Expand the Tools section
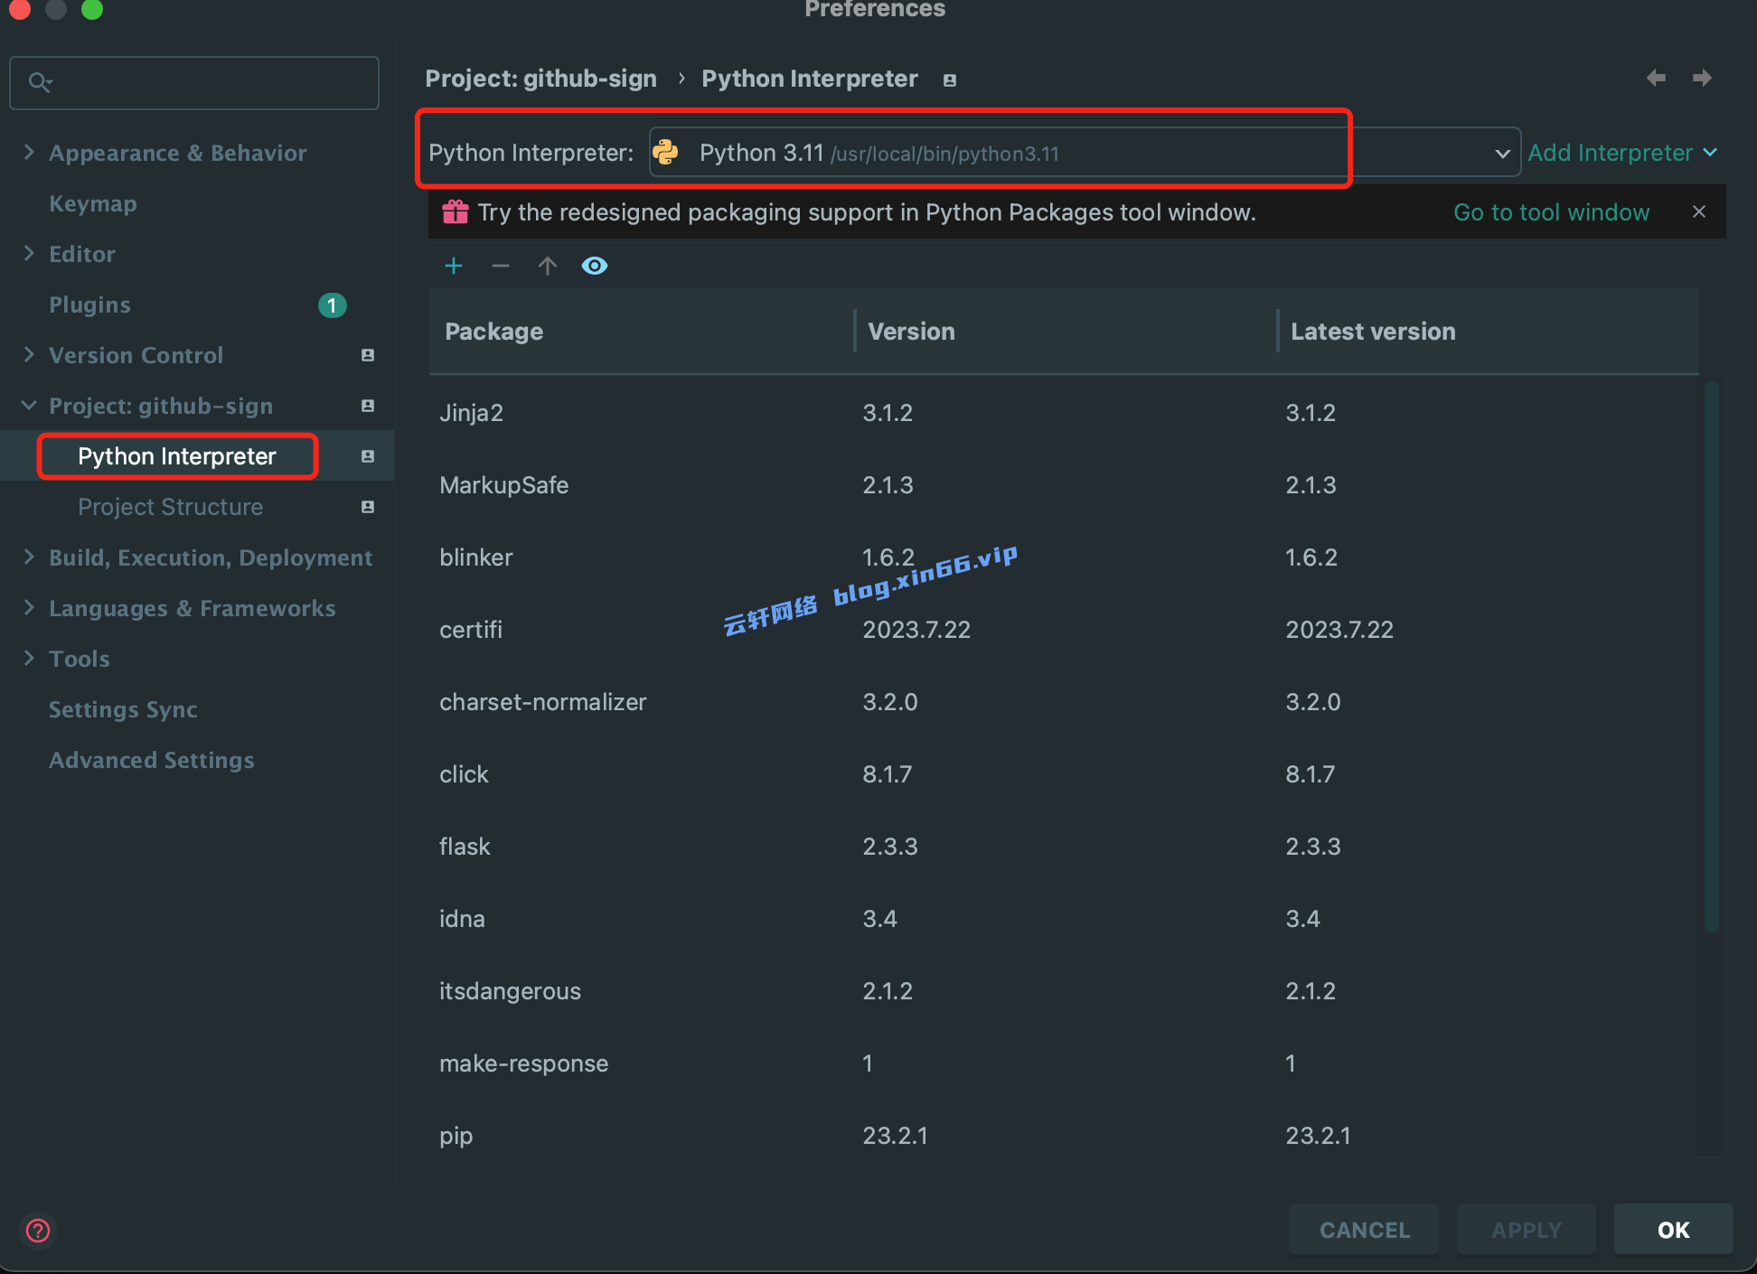 click(x=29, y=658)
